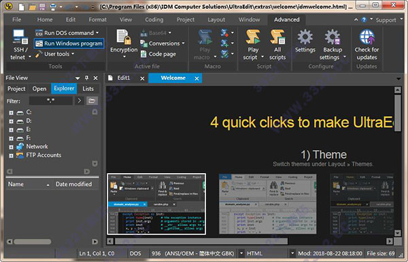Click the Play script icon
The width and height of the screenshot is (408, 262).
point(253,37)
